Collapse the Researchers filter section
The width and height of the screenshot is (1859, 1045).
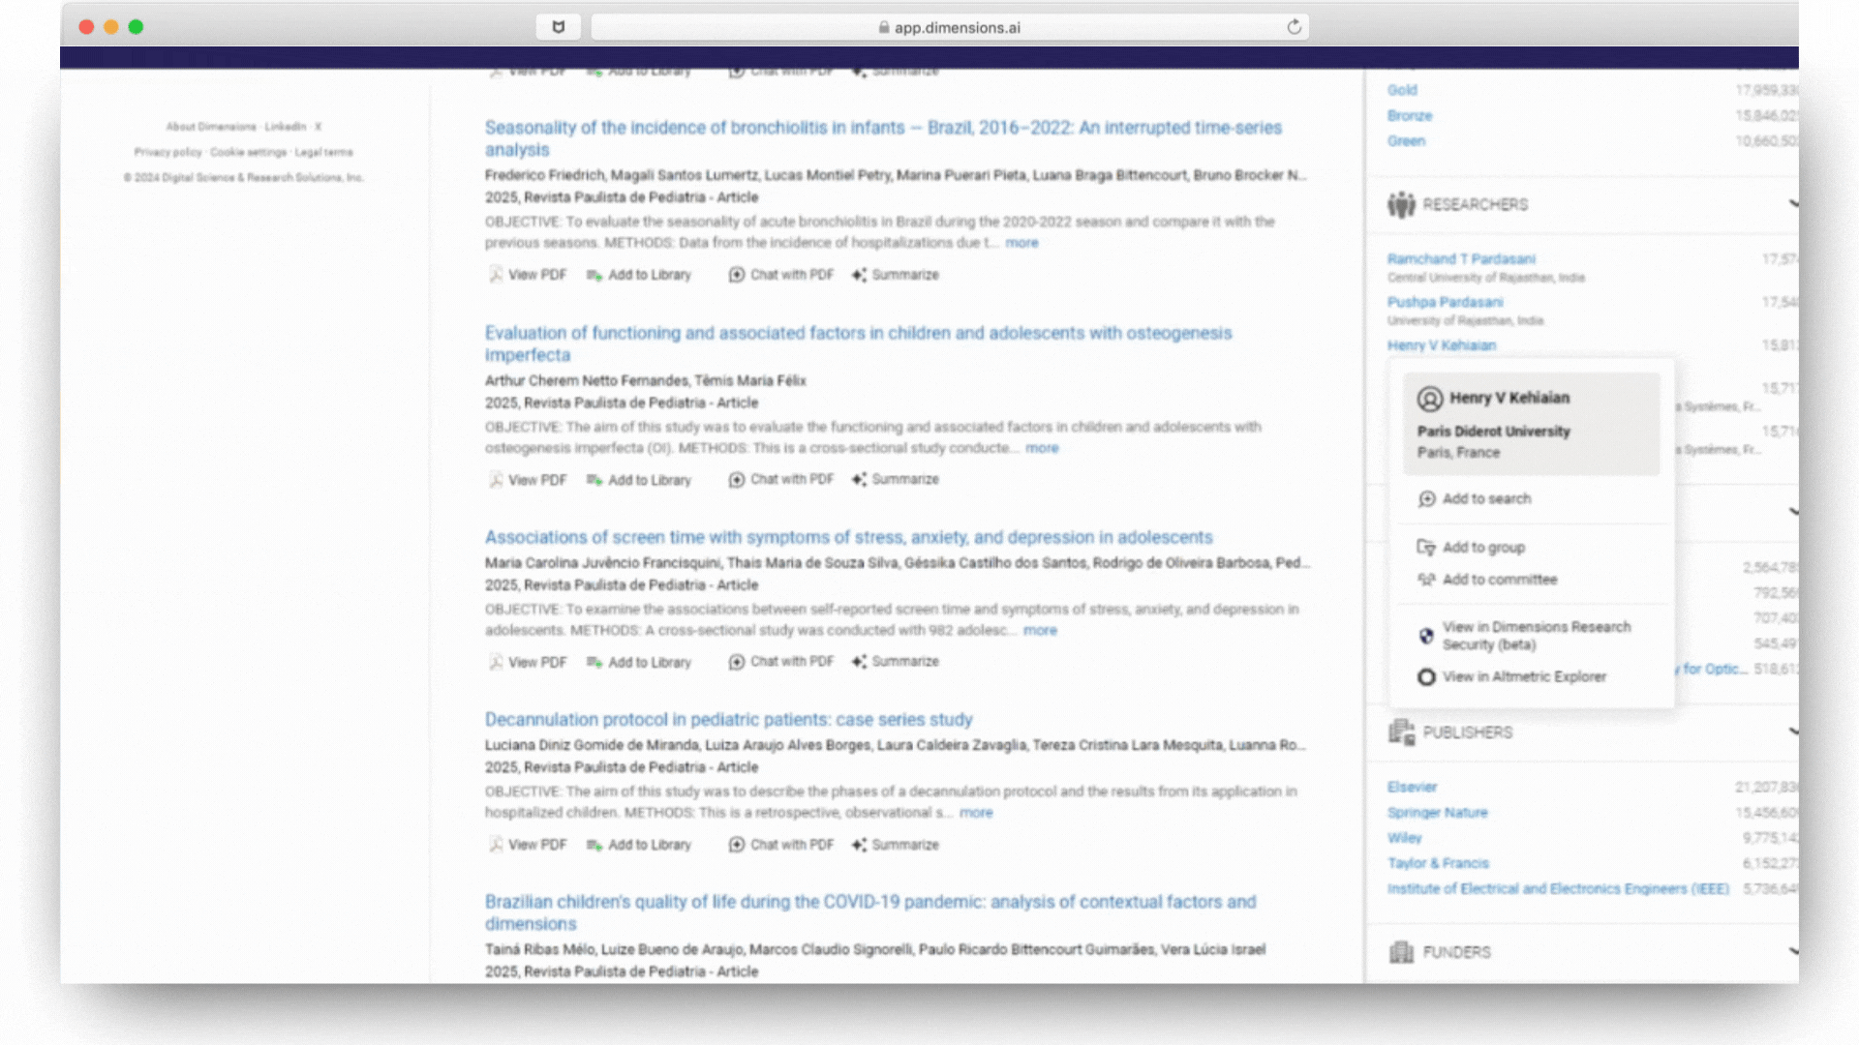(x=1792, y=204)
